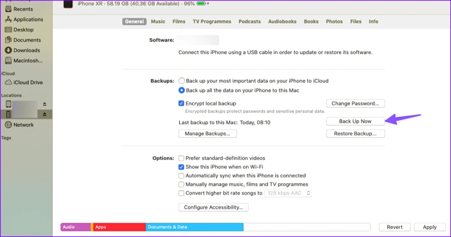Select back up to iCloud option
This screenshot has width=451, height=237.
tap(182, 81)
